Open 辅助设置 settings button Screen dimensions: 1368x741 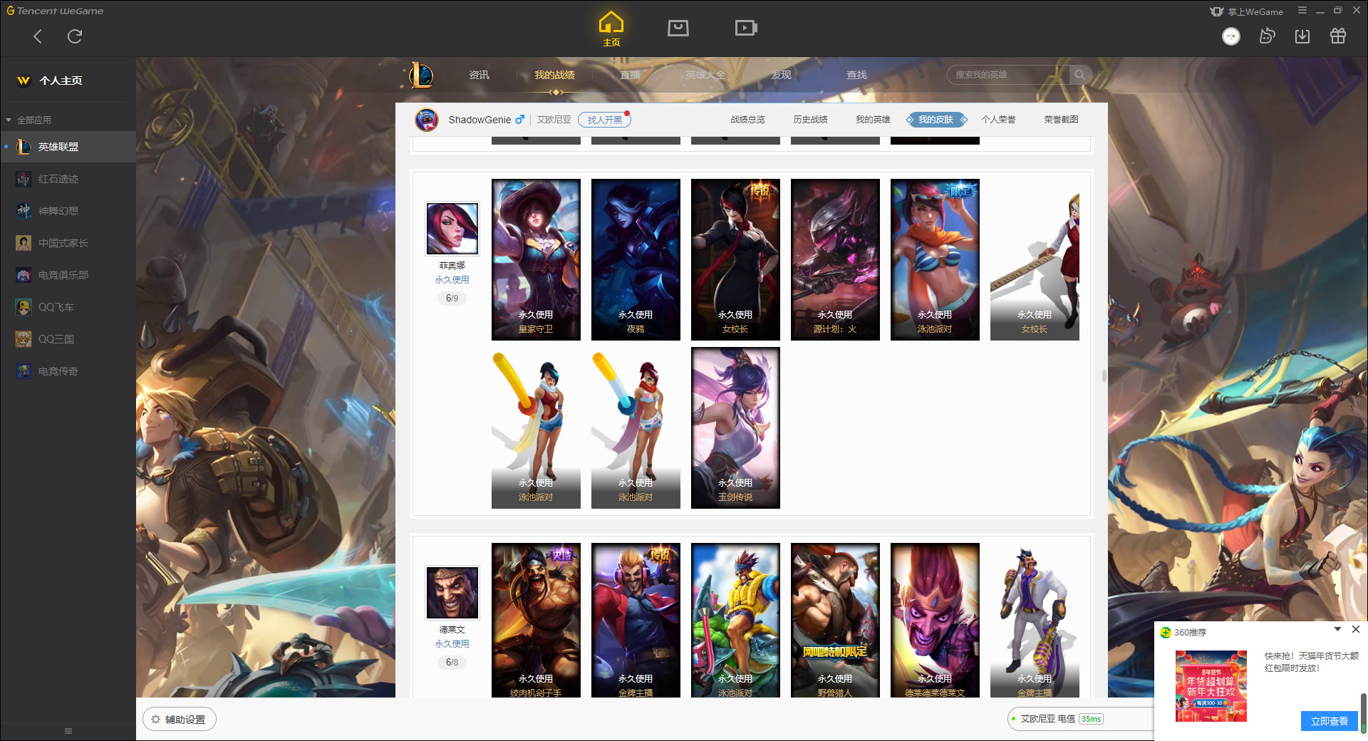tap(180, 720)
